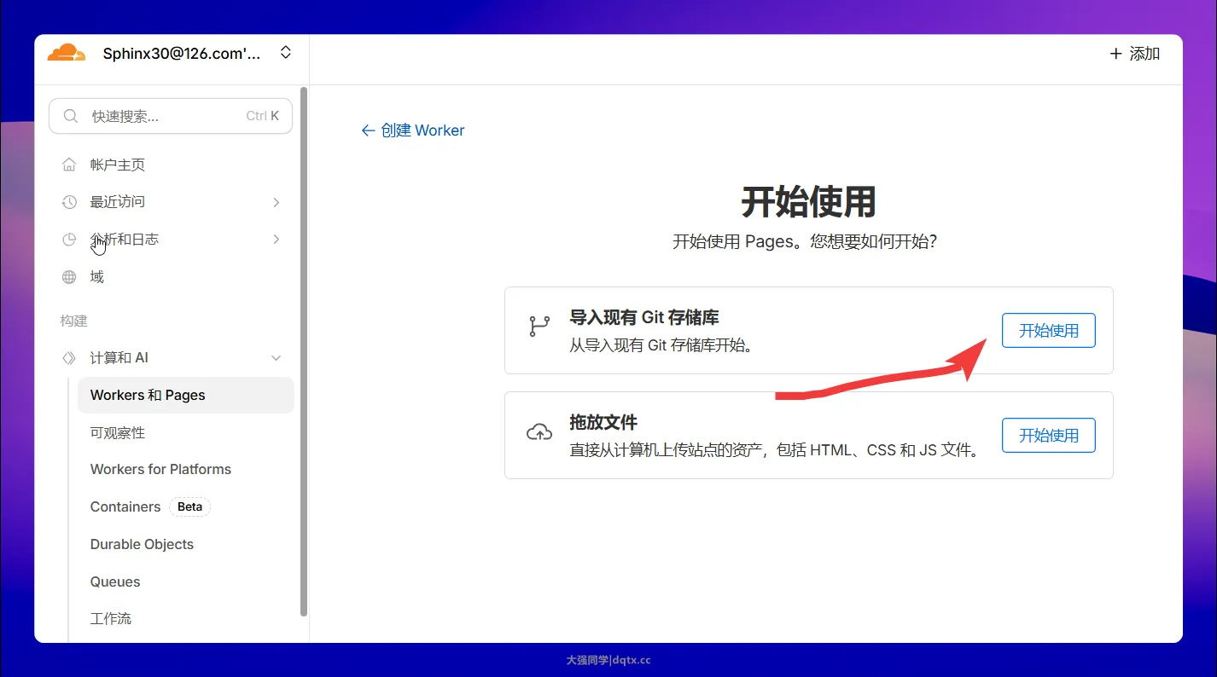The image size is (1217, 677).
Task: Click the Cloudflare logo icon
Action: pos(67,53)
